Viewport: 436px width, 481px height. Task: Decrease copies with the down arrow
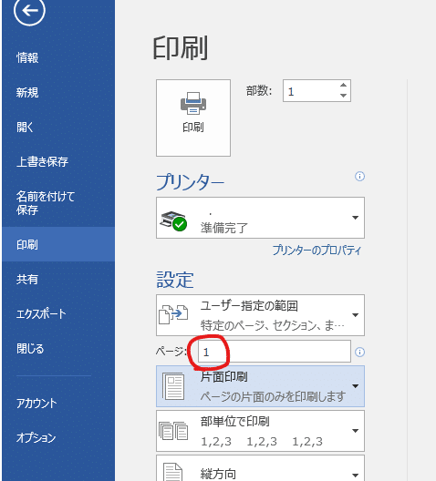click(x=343, y=96)
